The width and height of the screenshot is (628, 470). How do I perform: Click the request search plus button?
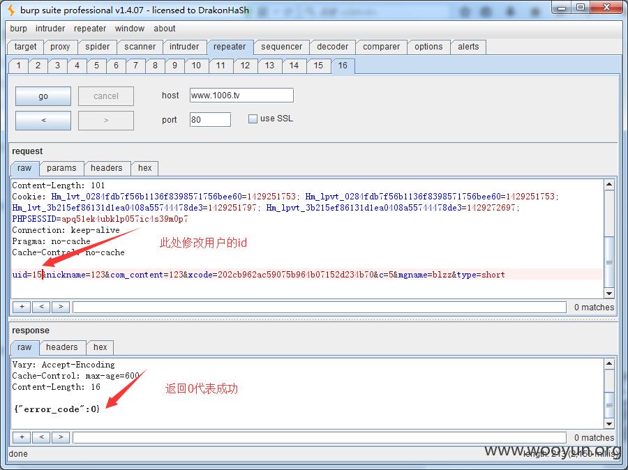[22, 307]
